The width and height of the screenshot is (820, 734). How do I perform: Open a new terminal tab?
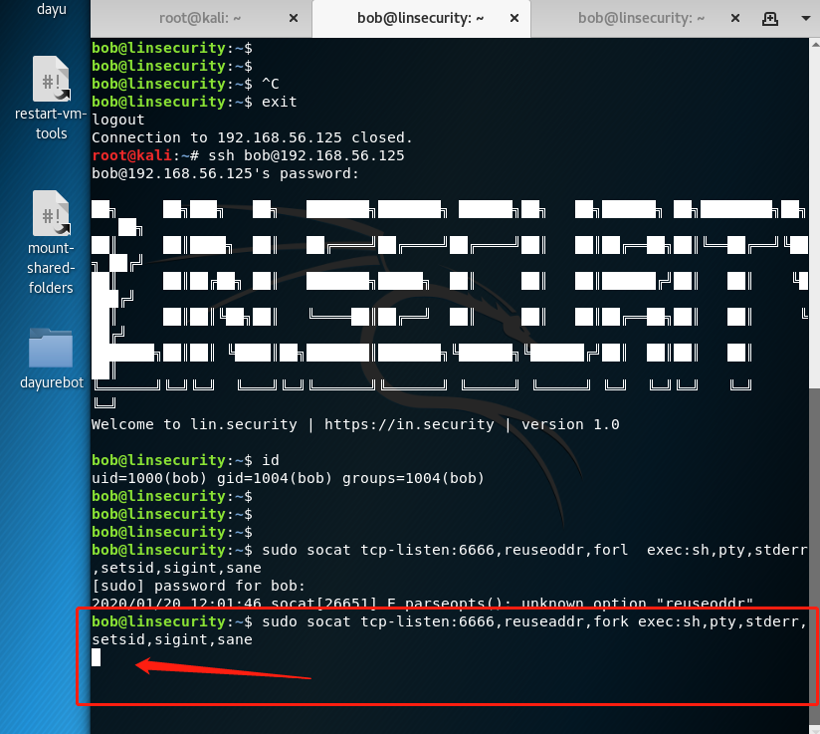[x=770, y=19]
